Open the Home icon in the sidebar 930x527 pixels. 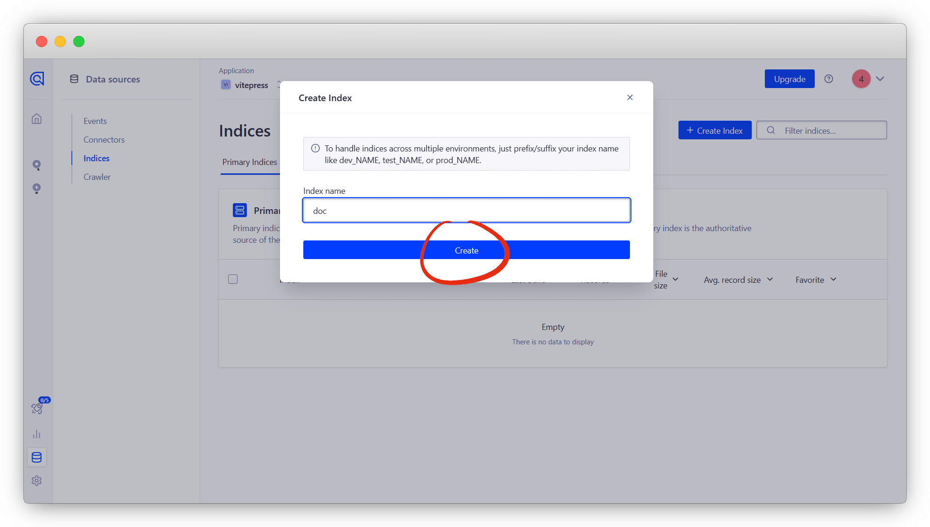[x=37, y=119]
